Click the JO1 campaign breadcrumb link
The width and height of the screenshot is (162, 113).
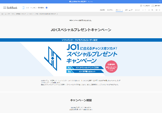pyautogui.click(x=47, y=13)
